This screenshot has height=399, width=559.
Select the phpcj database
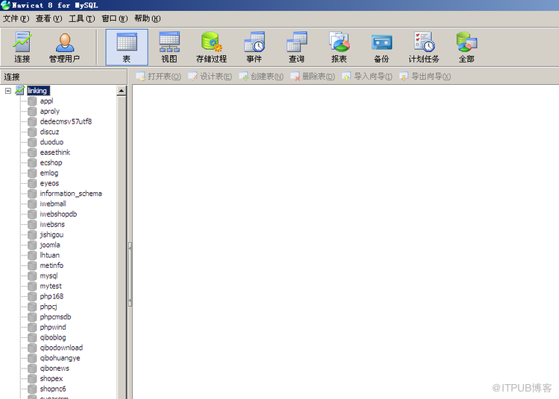[48, 307]
